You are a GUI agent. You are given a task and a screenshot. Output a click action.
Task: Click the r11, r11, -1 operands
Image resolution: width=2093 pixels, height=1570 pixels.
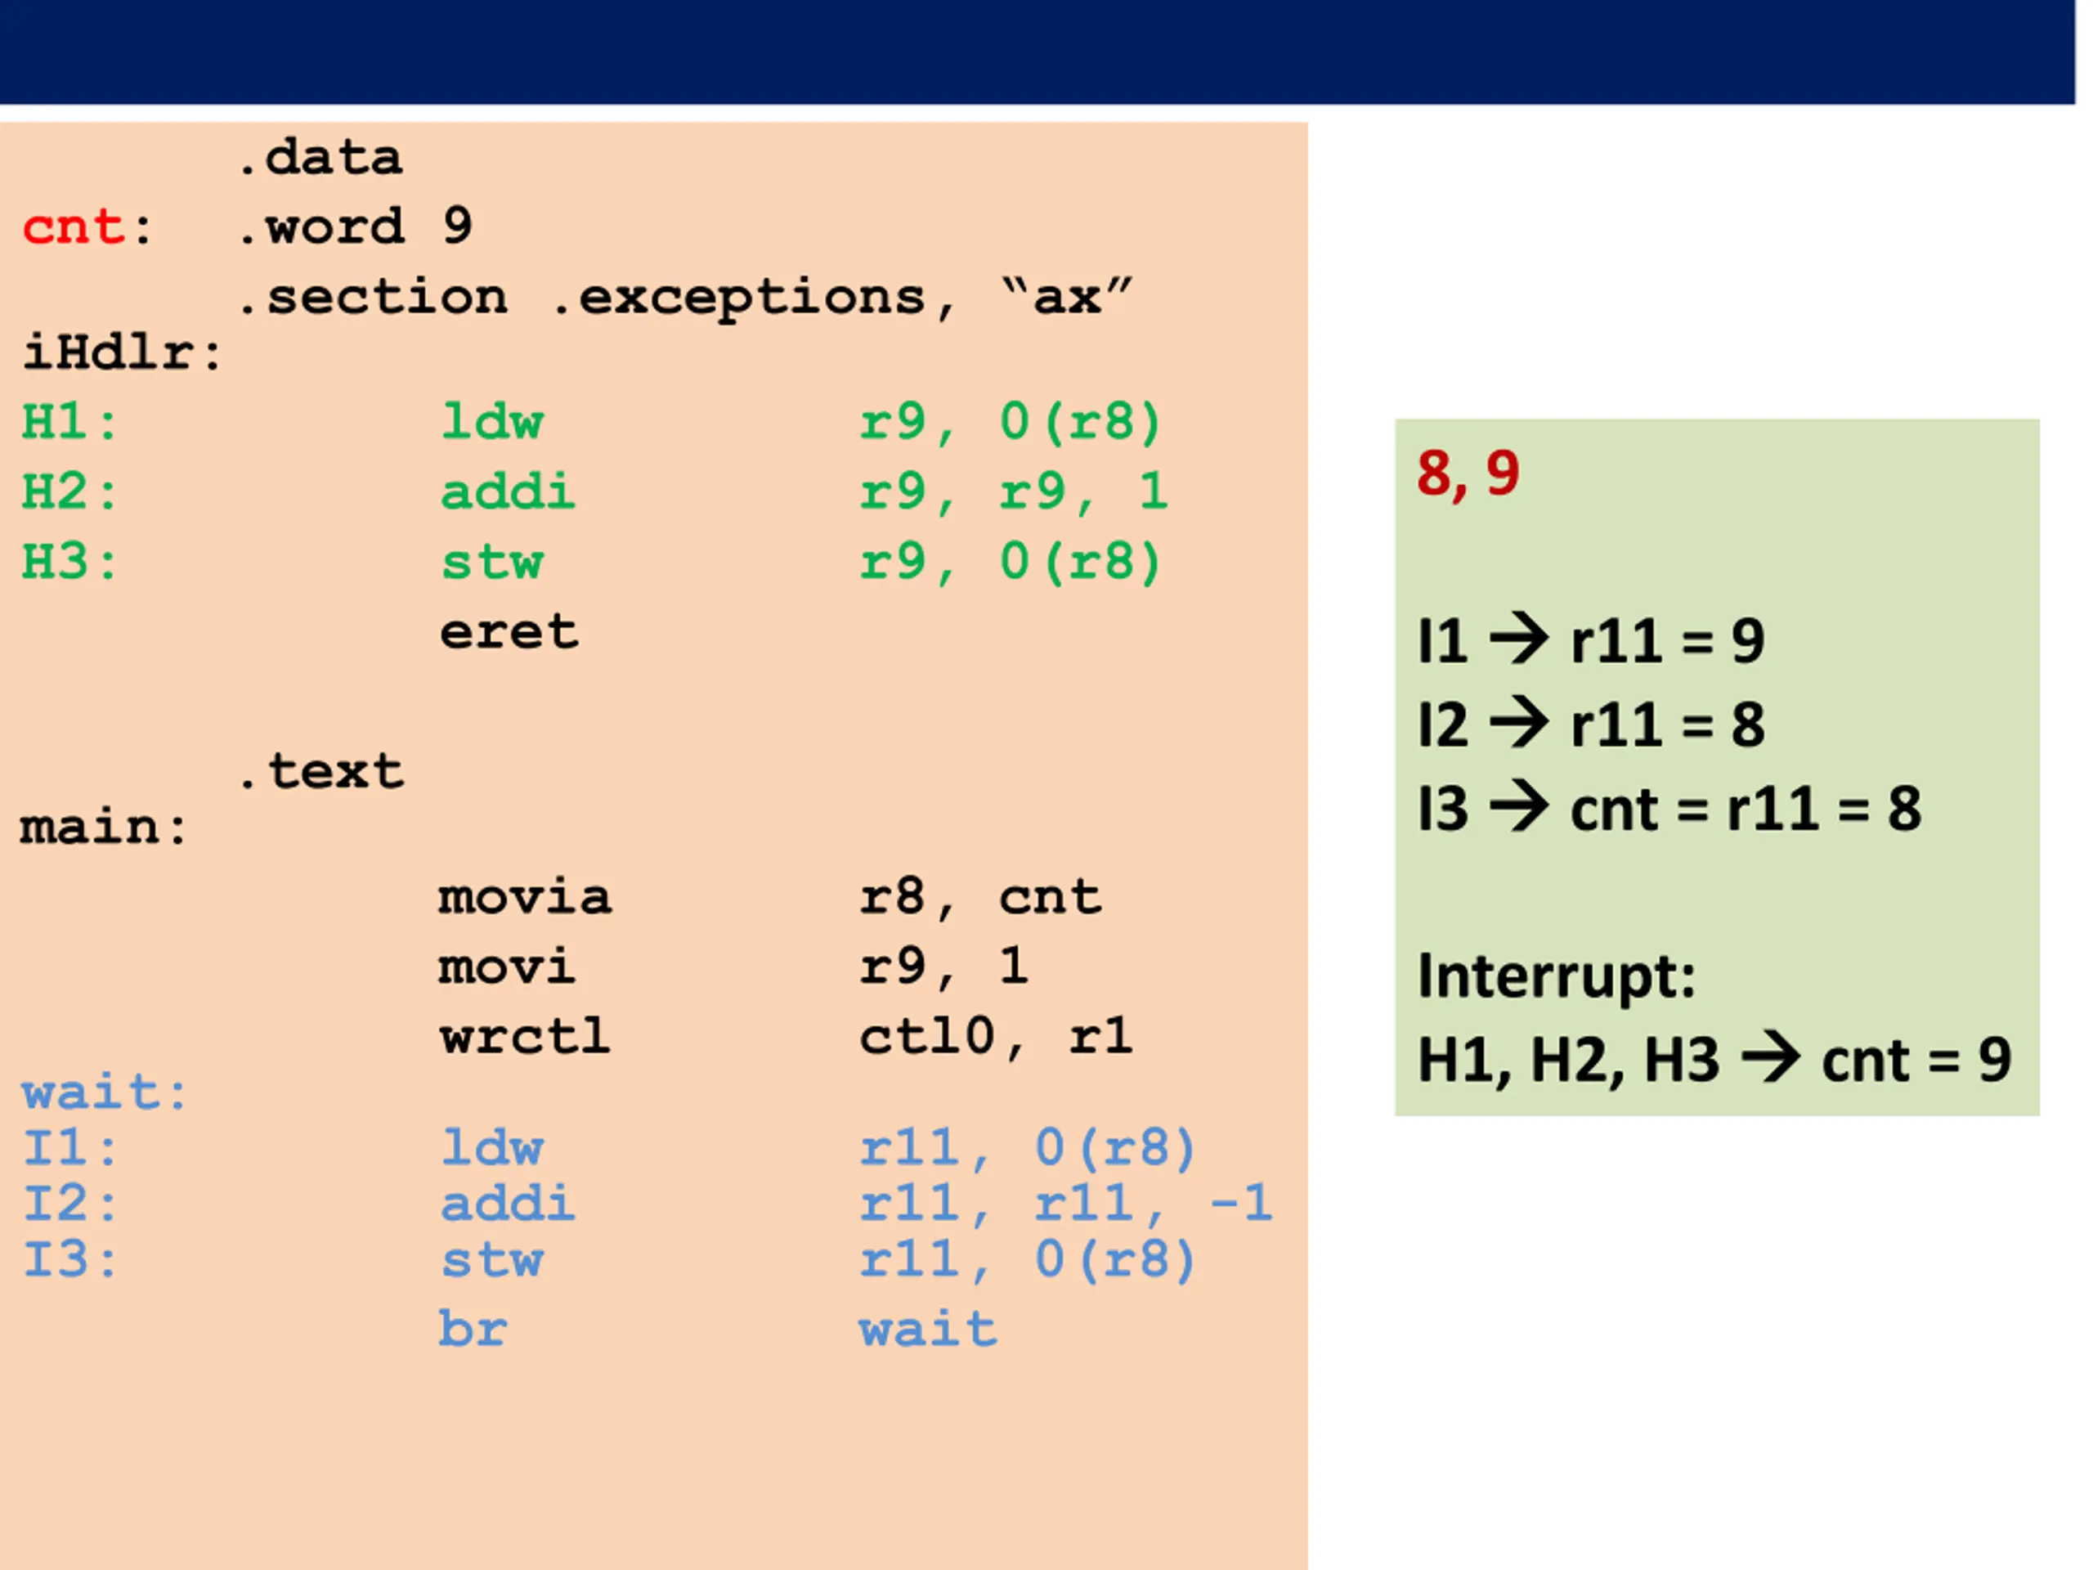click(1066, 1203)
